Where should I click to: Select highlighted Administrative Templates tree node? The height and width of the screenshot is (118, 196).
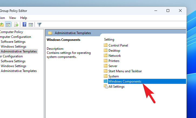(x=19, y=51)
